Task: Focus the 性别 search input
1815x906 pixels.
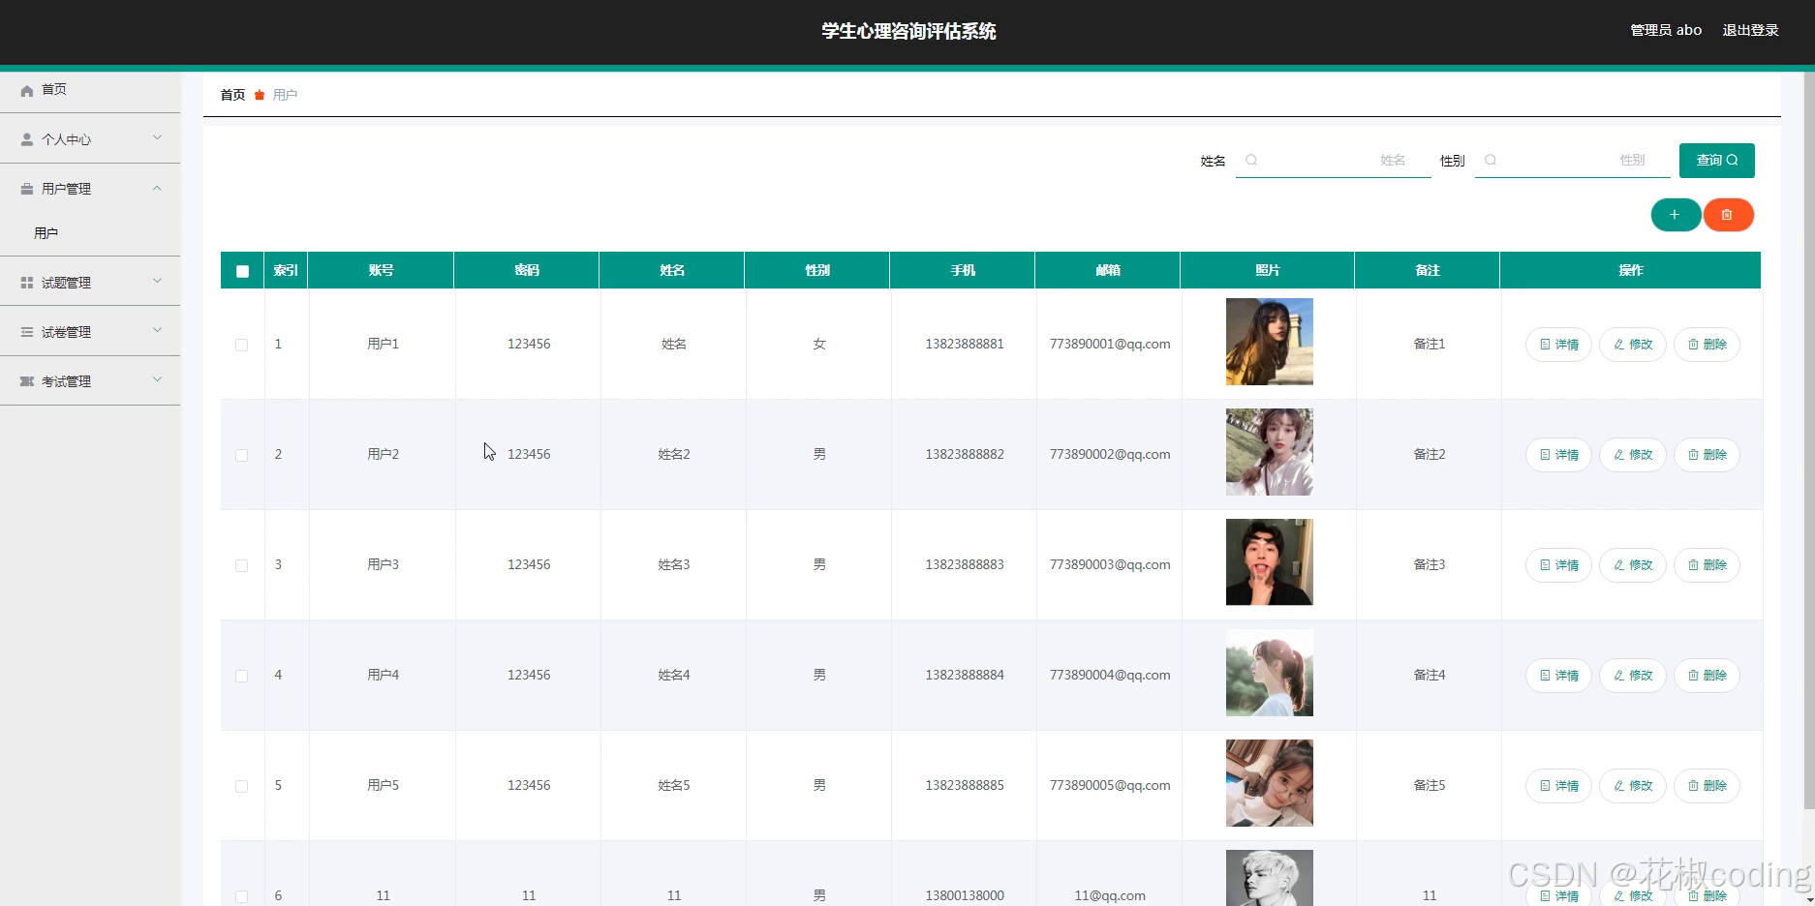Action: [x=1572, y=161]
